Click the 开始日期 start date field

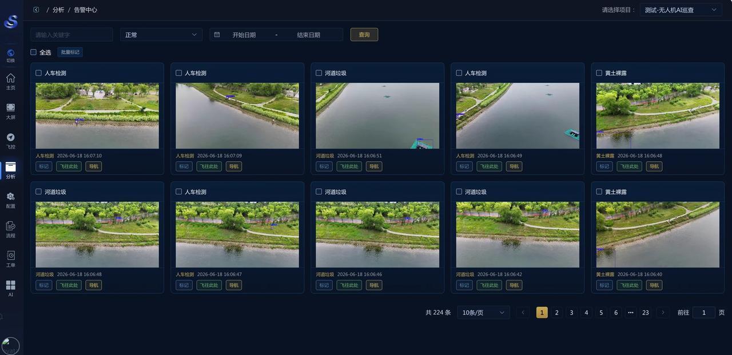(x=244, y=35)
